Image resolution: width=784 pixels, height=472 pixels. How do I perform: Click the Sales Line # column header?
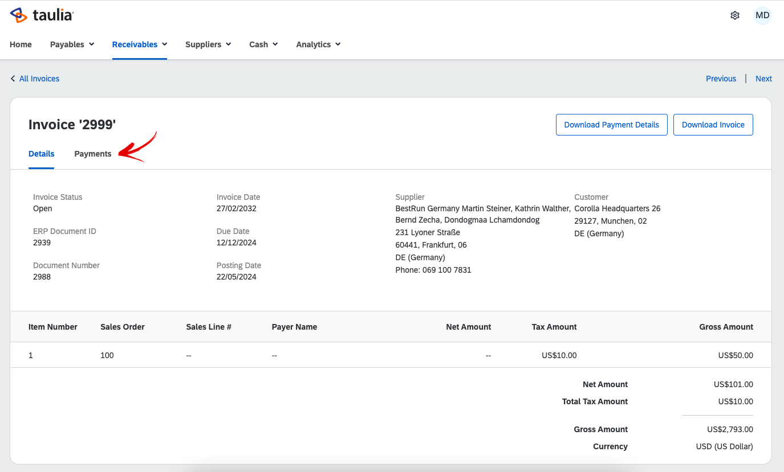tap(209, 327)
